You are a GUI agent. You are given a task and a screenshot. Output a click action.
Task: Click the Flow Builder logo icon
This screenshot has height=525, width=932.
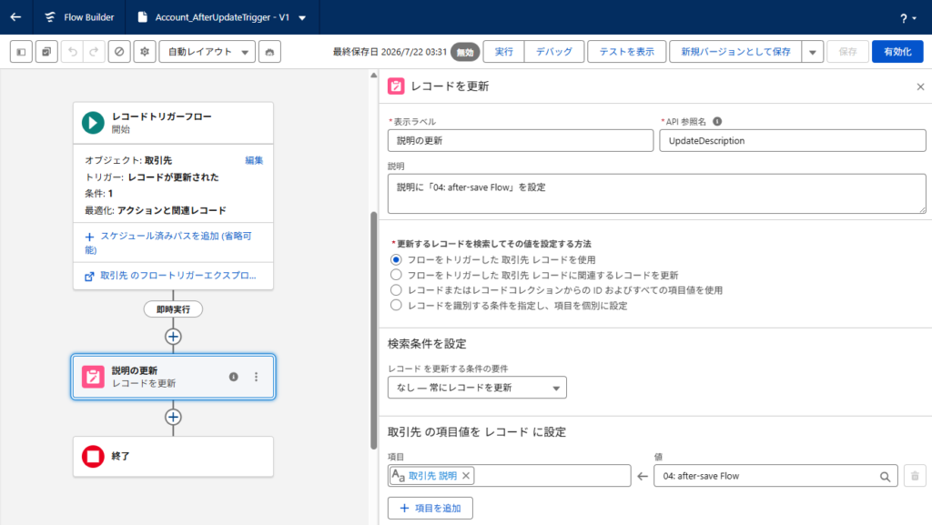pos(50,17)
